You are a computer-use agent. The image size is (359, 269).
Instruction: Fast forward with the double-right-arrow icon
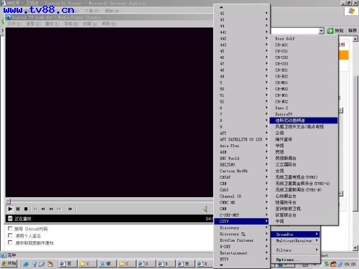pos(51,209)
